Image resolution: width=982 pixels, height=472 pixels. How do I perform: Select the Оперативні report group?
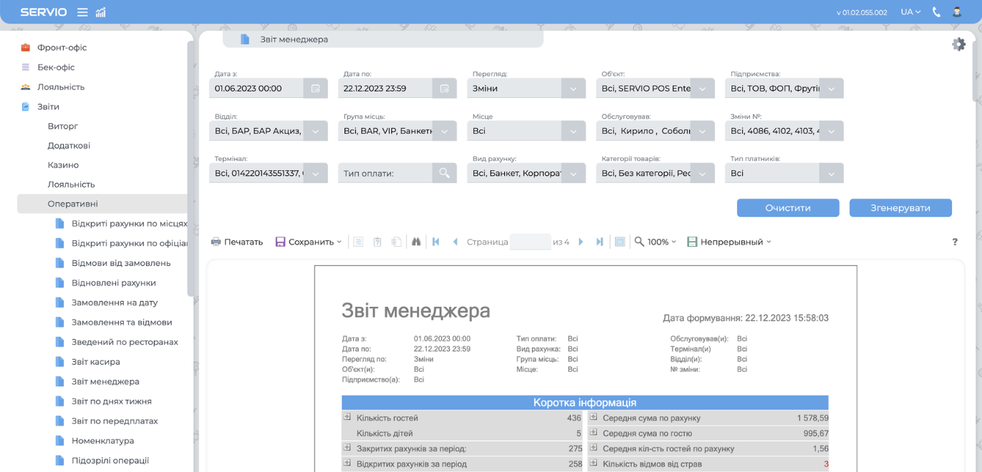[102, 204]
